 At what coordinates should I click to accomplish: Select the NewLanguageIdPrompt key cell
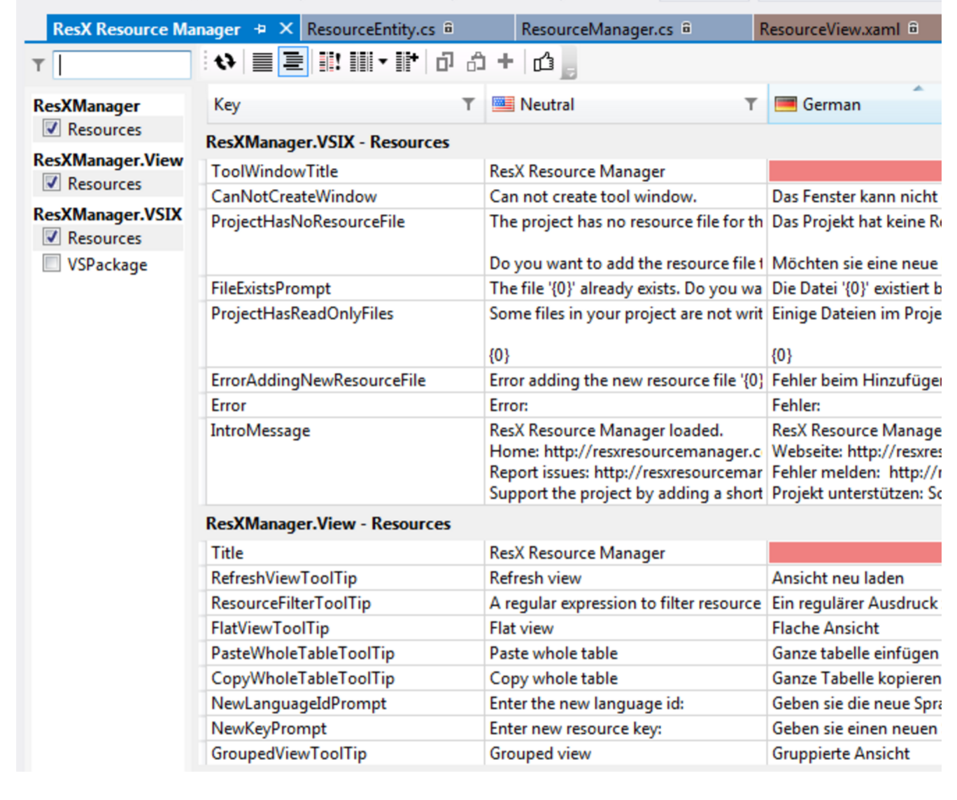345,703
